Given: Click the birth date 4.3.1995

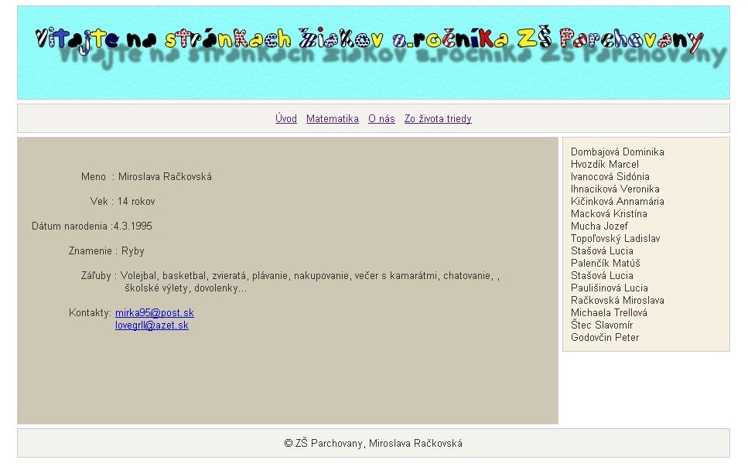Looking at the screenshot, I should tap(132, 226).
